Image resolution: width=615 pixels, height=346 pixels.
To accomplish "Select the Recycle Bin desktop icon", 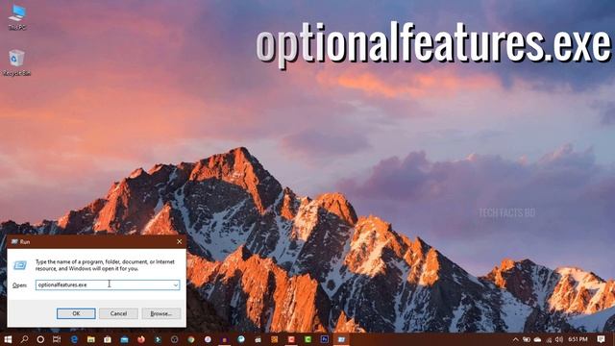I will tap(17, 62).
